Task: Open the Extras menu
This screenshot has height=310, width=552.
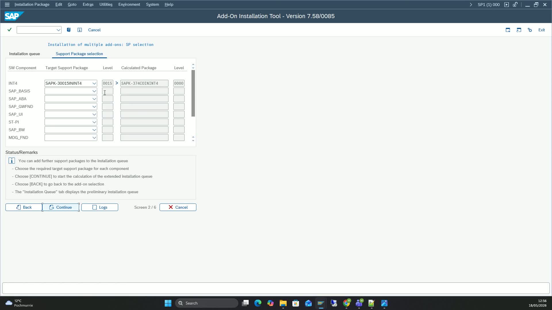Action: click(88, 5)
